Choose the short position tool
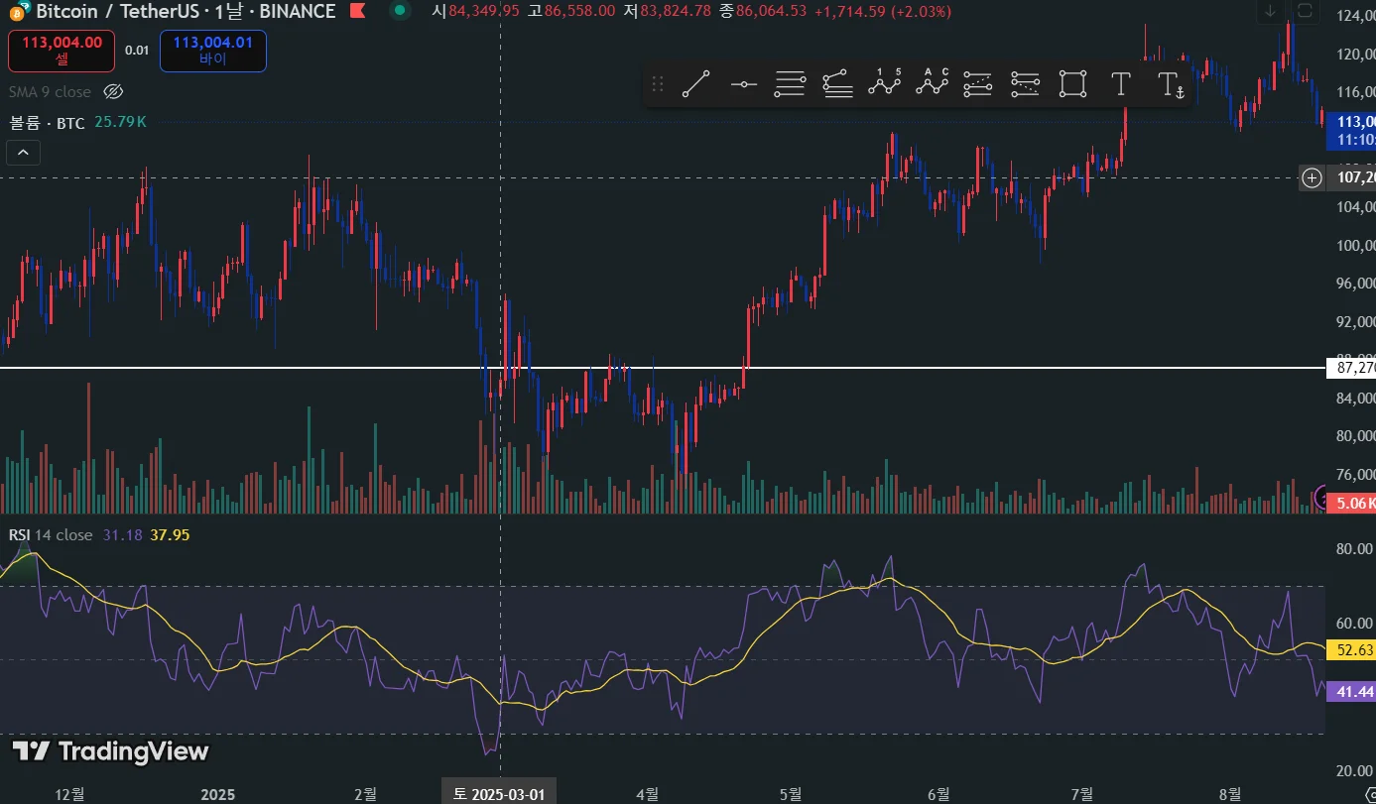This screenshot has width=1376, height=804. point(1025,84)
